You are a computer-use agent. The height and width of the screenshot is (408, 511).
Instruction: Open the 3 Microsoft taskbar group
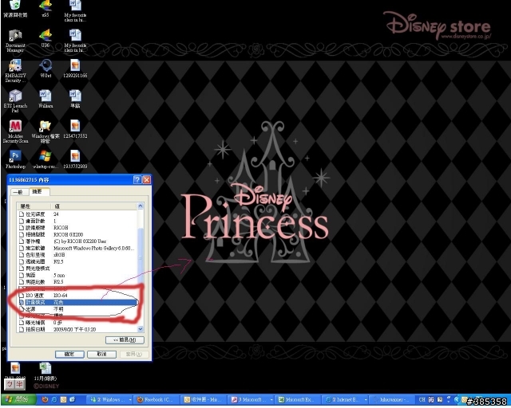[x=251, y=399]
